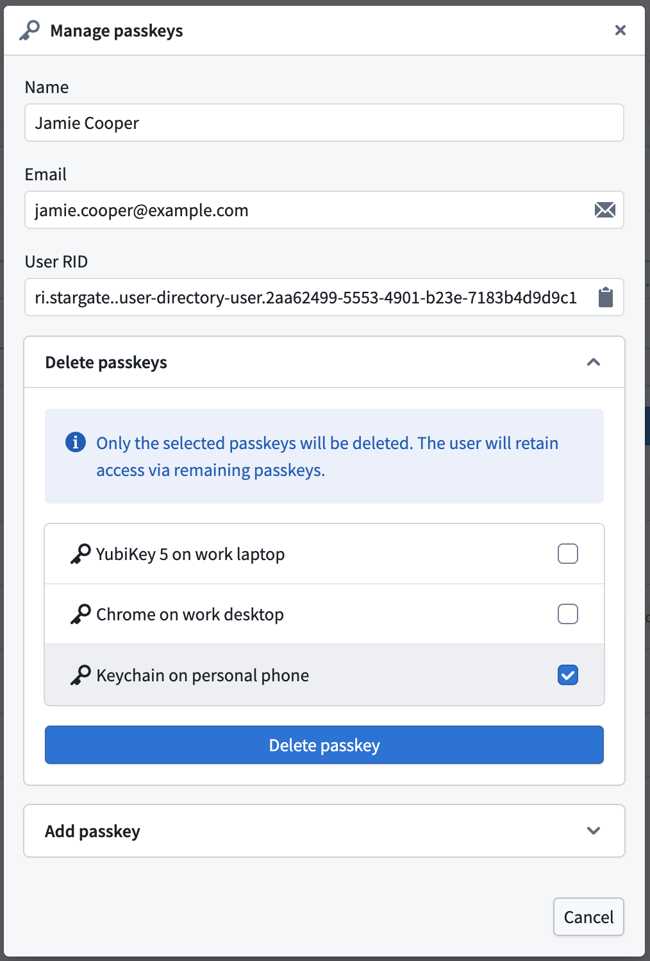The image size is (650, 961).
Task: Click key icon next to YubiKey 5
Action: click(x=80, y=554)
